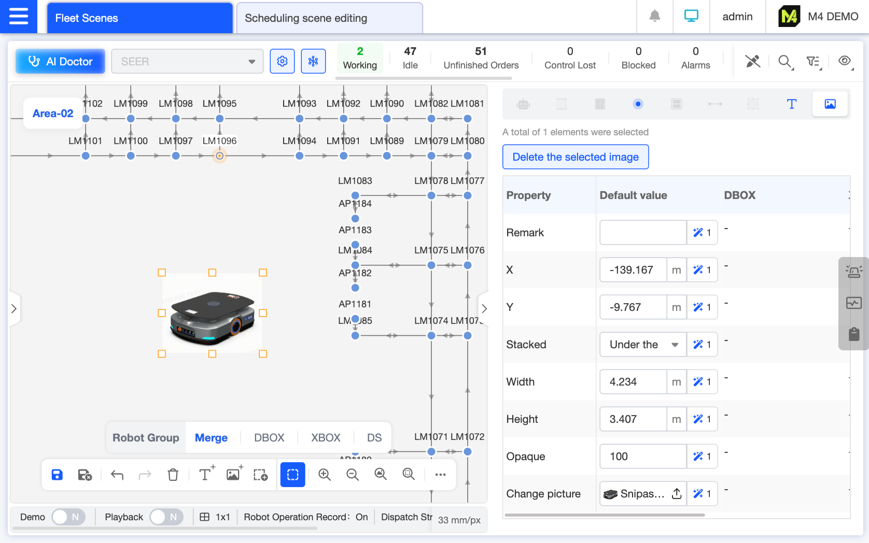The height and width of the screenshot is (543, 869).
Task: Open the eye visibility menu
Action: coord(845,61)
